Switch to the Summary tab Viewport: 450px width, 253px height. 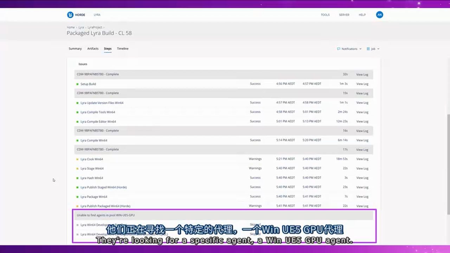(75, 48)
